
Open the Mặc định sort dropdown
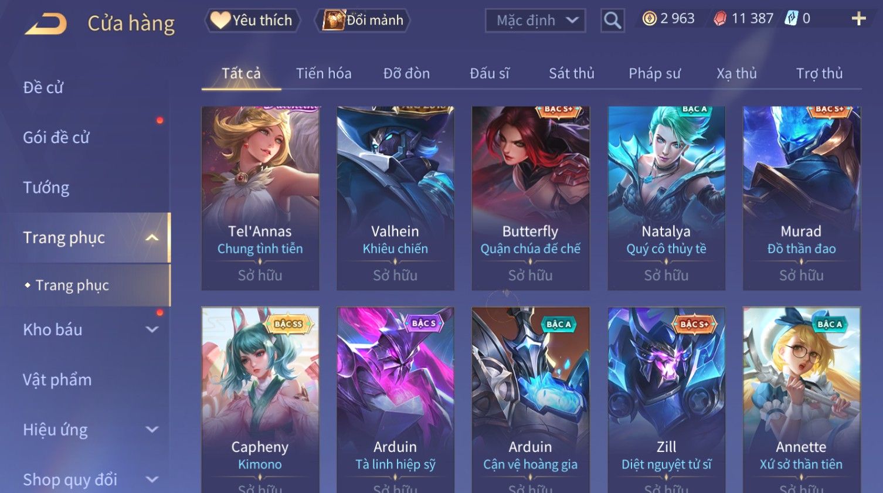point(535,21)
